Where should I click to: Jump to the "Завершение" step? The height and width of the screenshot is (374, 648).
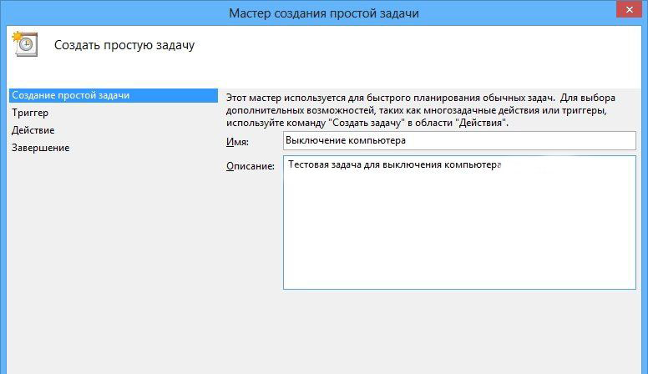point(40,148)
